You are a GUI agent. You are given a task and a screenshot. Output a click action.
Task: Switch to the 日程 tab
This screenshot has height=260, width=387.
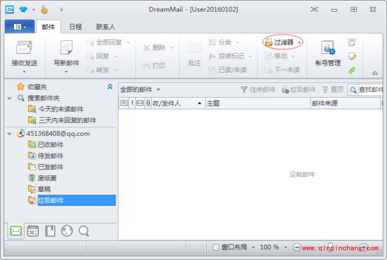pyautogui.click(x=76, y=26)
